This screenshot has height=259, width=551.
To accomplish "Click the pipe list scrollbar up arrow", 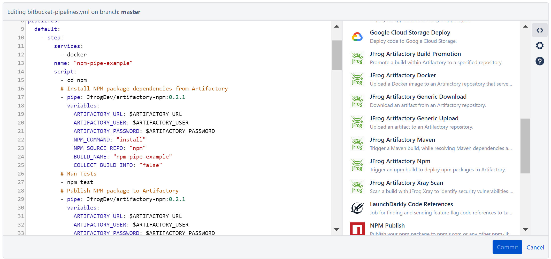I will pyautogui.click(x=525, y=27).
